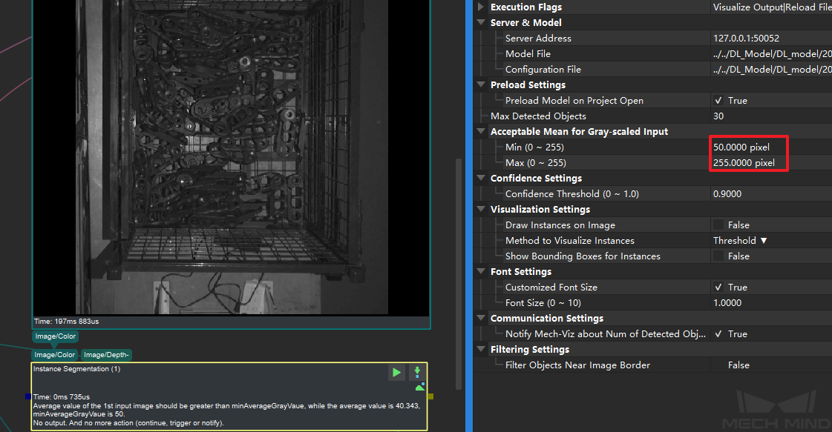Click the olive output port on the step

coord(430,396)
